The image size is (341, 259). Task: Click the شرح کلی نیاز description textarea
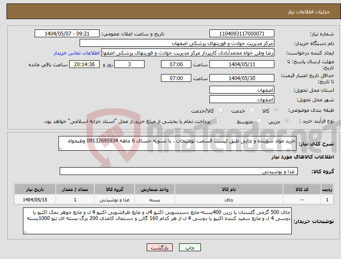[177, 143]
